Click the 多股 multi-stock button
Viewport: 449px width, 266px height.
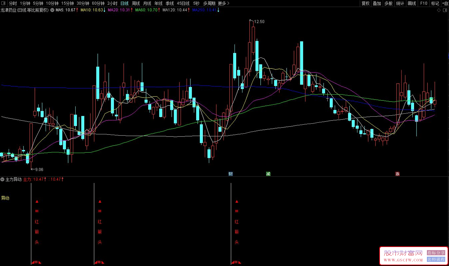pyautogui.click(x=389, y=3)
